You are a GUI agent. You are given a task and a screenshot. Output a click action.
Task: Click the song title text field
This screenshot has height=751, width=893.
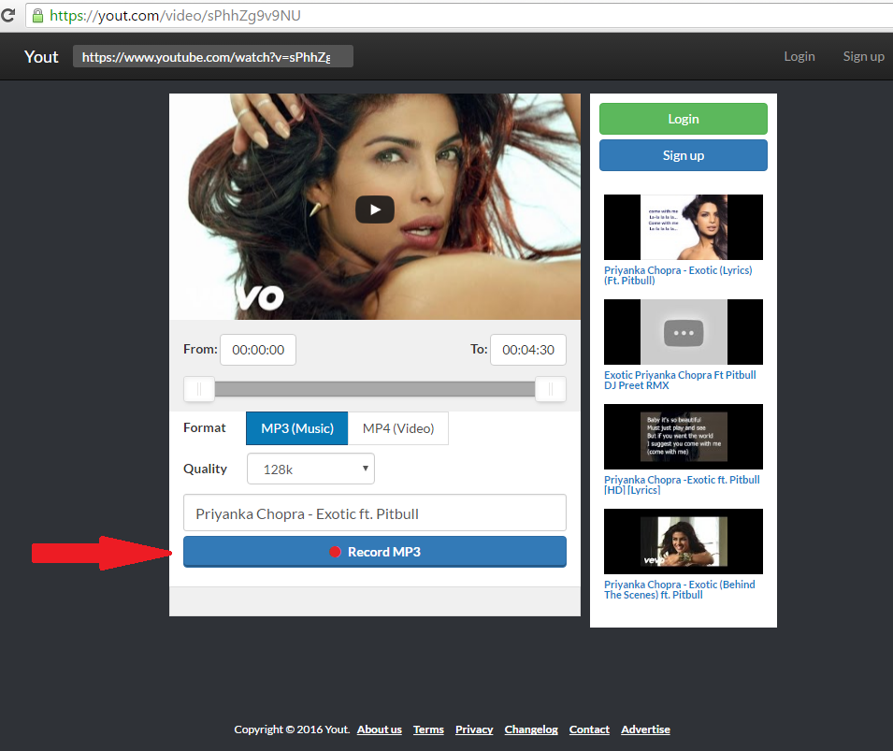375,513
